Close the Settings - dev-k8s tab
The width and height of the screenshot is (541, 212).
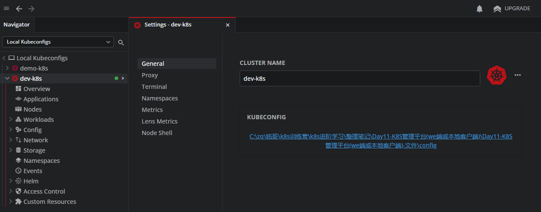(228, 25)
